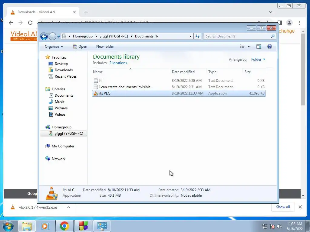The image size is (310, 232).
Task: Click the refresh button beside address bar
Action: (197, 36)
